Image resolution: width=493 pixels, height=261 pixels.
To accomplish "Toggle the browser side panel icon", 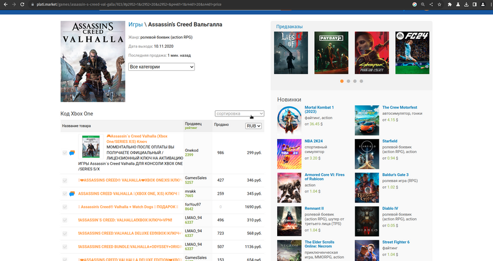I will coord(474,4).
